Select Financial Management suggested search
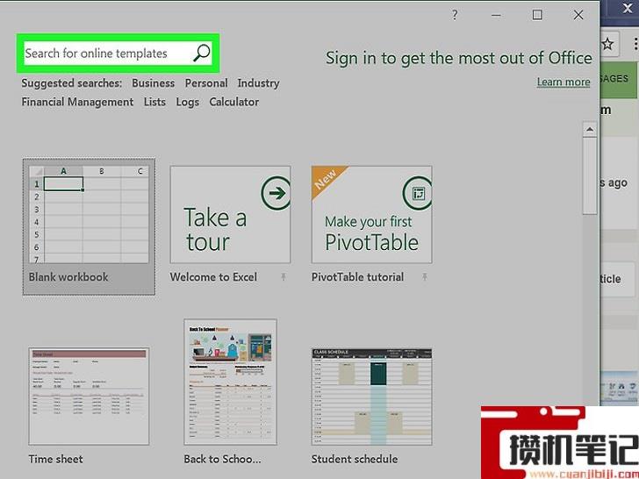639x479 pixels. coord(77,102)
